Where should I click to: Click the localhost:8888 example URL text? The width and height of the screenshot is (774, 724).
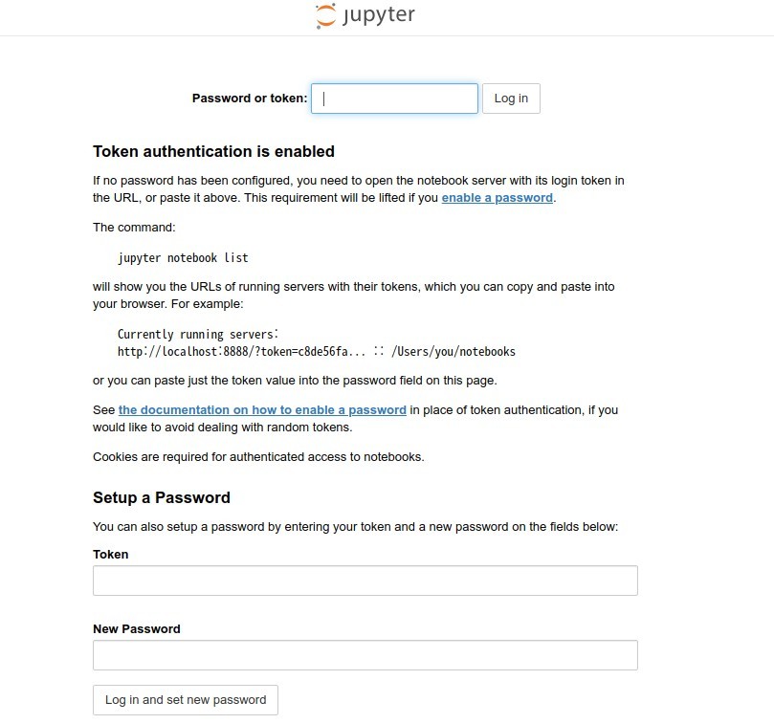point(242,351)
